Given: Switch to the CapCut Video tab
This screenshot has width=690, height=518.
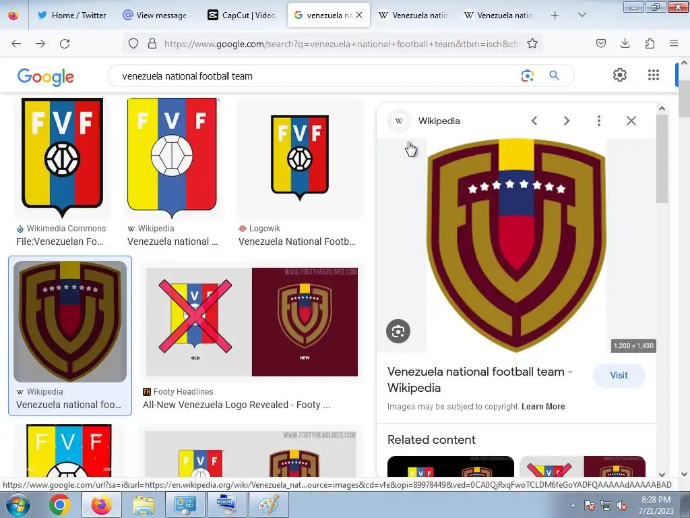Looking at the screenshot, I should 242,16.
